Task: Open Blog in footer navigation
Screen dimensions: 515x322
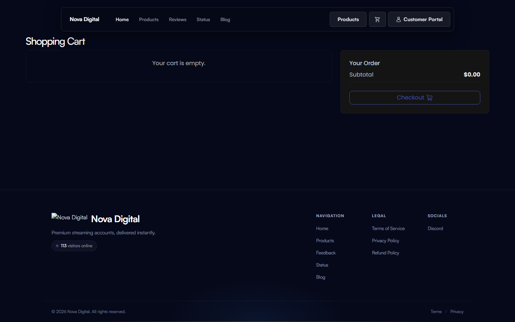Action: pyautogui.click(x=321, y=277)
